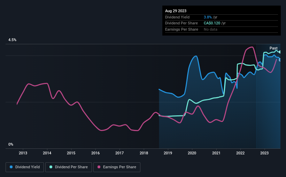
Task: Click the pink Earnings Per Share legend dot
Action: pyautogui.click(x=99, y=167)
